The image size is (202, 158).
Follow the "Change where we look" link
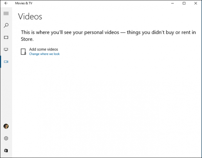point(44,54)
